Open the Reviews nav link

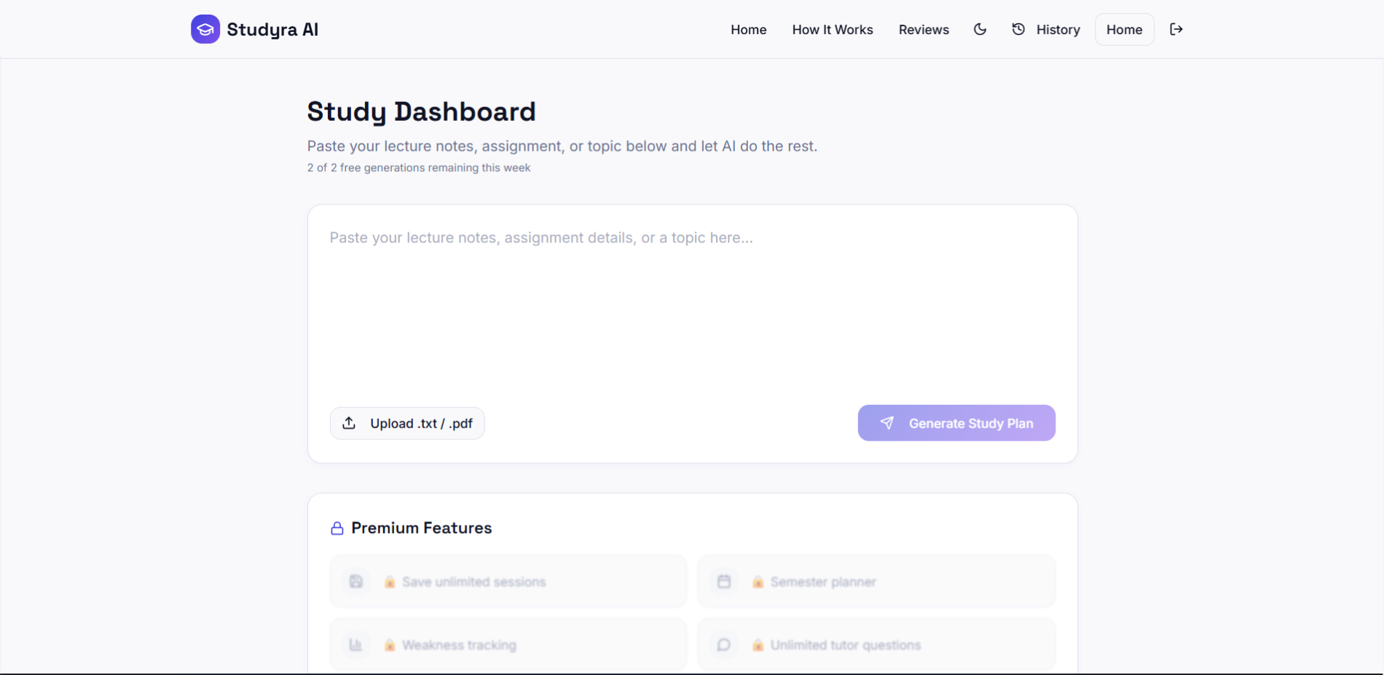coord(924,30)
